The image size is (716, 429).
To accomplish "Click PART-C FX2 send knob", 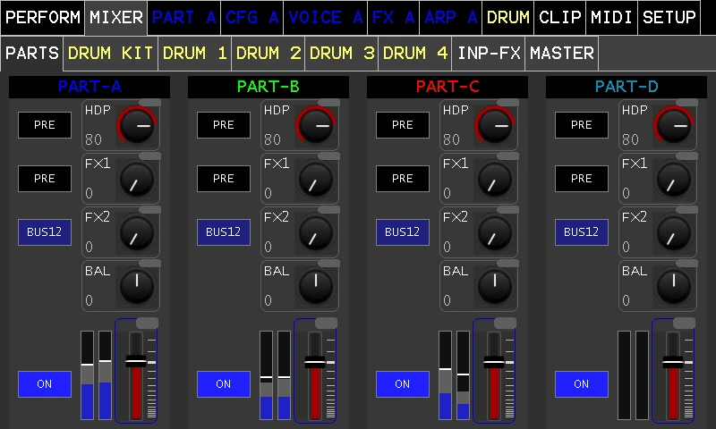I will pos(495,233).
